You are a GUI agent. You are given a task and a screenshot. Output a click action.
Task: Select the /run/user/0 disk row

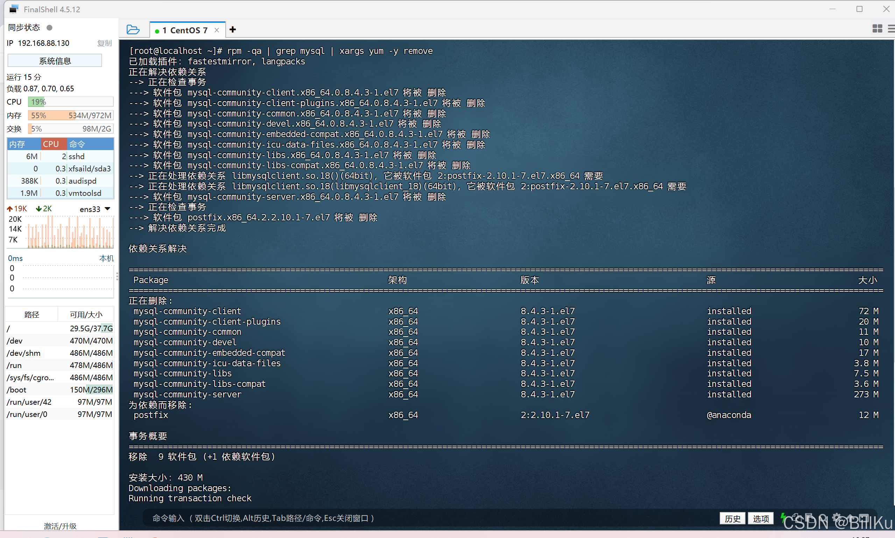point(60,415)
